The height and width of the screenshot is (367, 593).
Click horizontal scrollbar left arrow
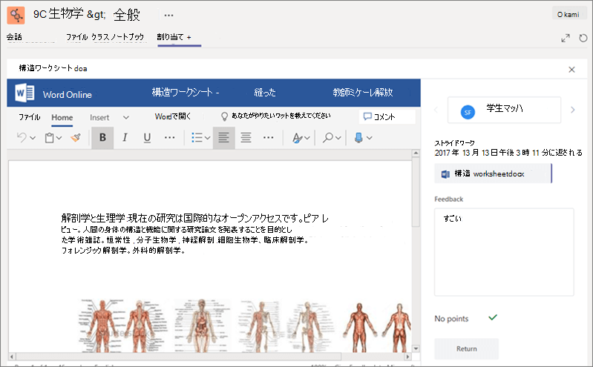tap(12, 357)
